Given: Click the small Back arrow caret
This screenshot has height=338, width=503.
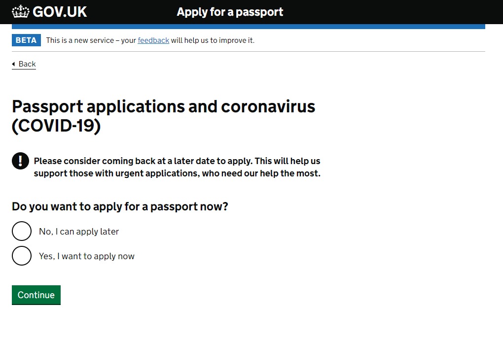Looking at the screenshot, I should (13, 64).
